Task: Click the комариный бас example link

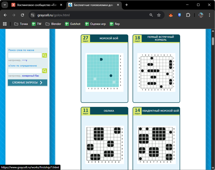Action: [30, 76]
